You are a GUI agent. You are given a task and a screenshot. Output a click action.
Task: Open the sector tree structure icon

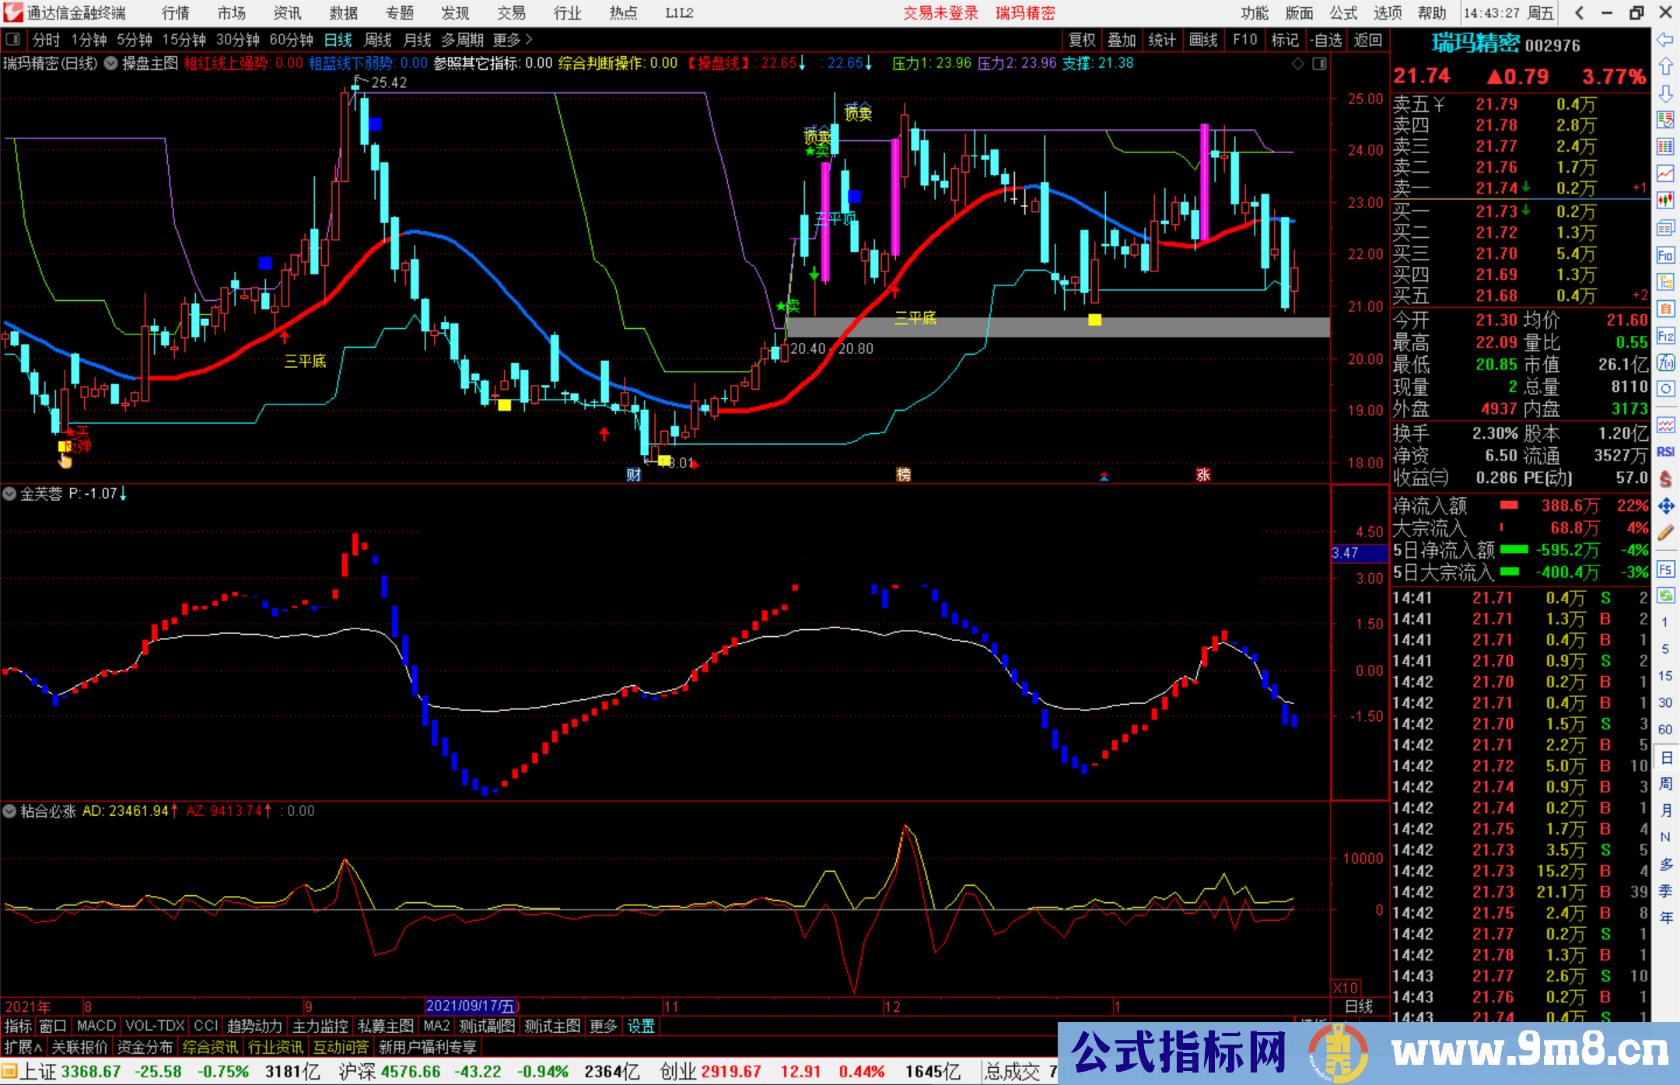(1665, 282)
